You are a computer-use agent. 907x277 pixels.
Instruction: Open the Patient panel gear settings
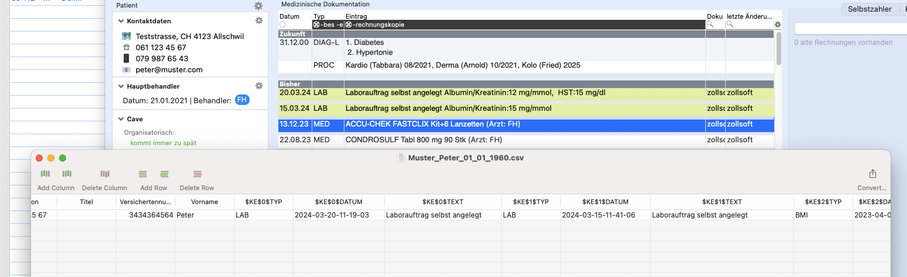[x=258, y=6]
